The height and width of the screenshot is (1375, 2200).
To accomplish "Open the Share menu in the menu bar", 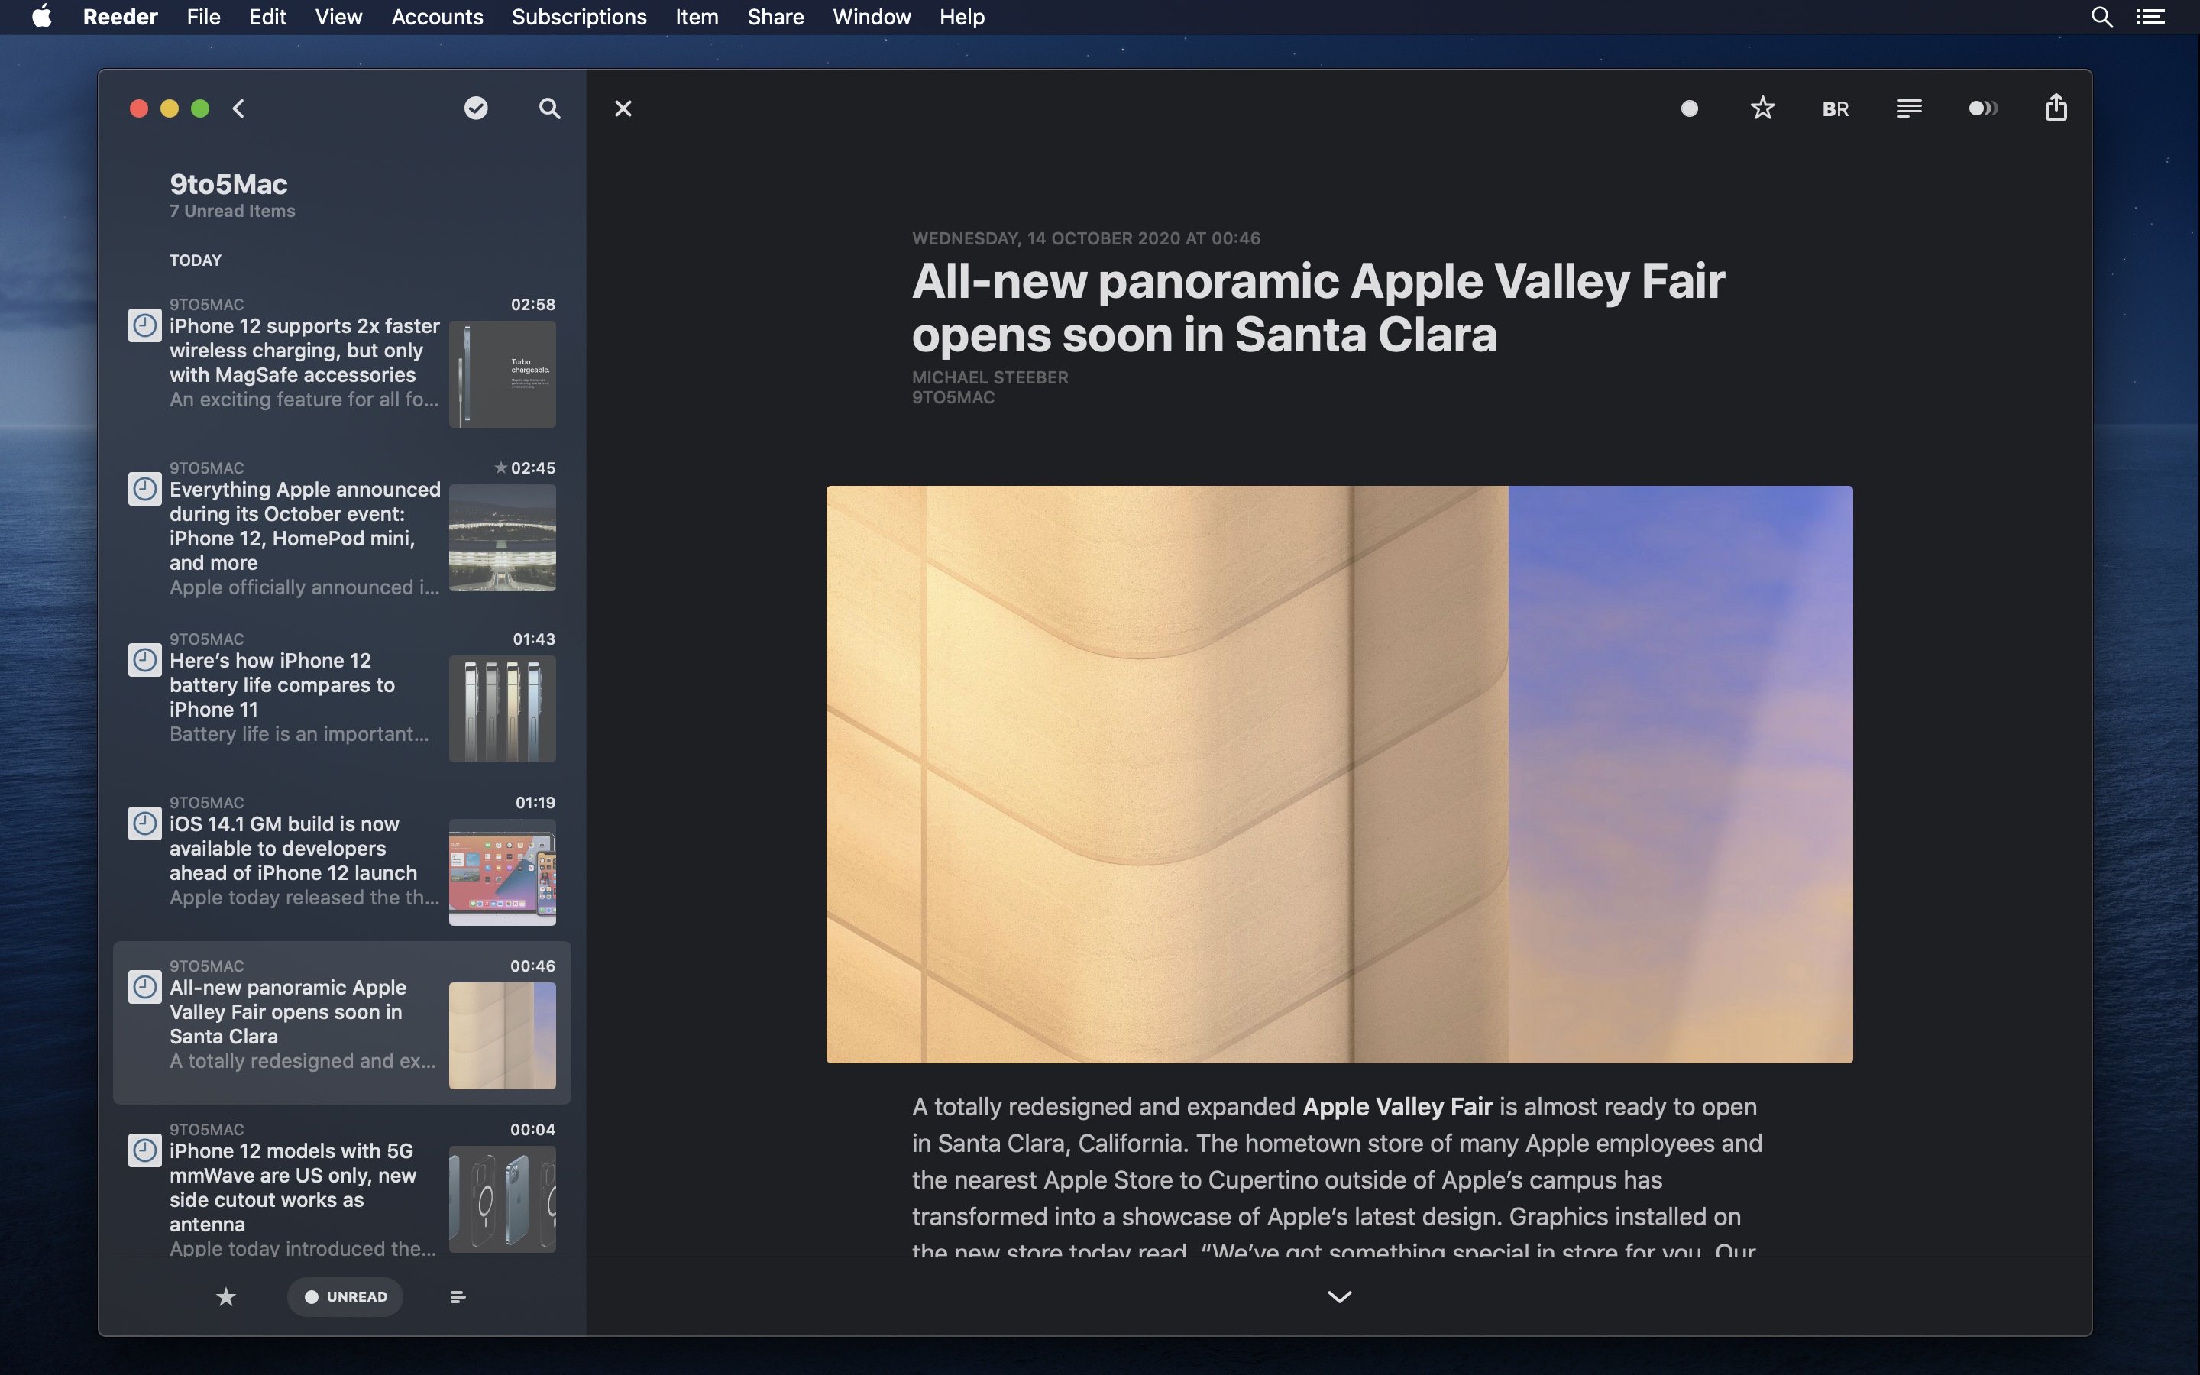I will pos(775,18).
